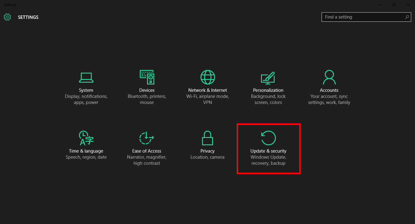The width and height of the screenshot is (415, 224).
Task: Open the Accounts person icon
Action: [x=329, y=77]
